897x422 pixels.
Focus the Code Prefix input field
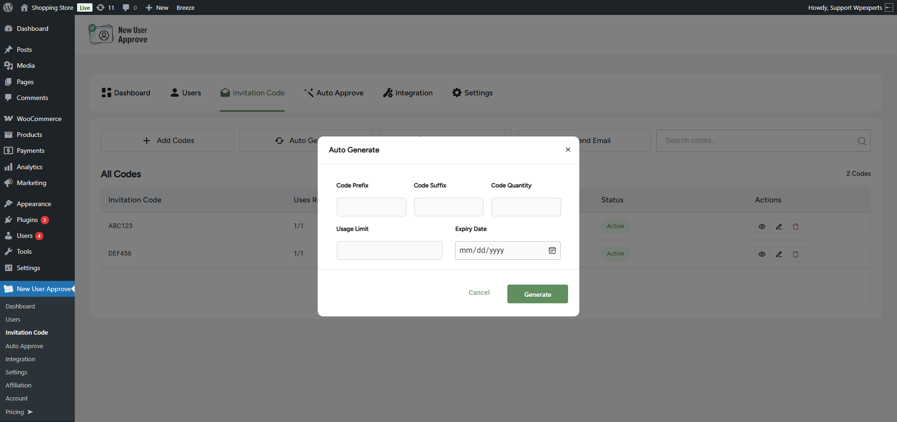(371, 207)
